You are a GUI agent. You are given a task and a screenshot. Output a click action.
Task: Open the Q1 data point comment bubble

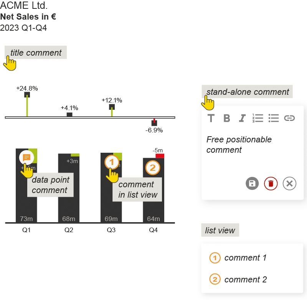point(26,157)
